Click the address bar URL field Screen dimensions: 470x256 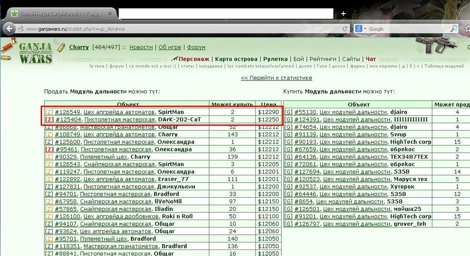pyautogui.click(x=179, y=29)
